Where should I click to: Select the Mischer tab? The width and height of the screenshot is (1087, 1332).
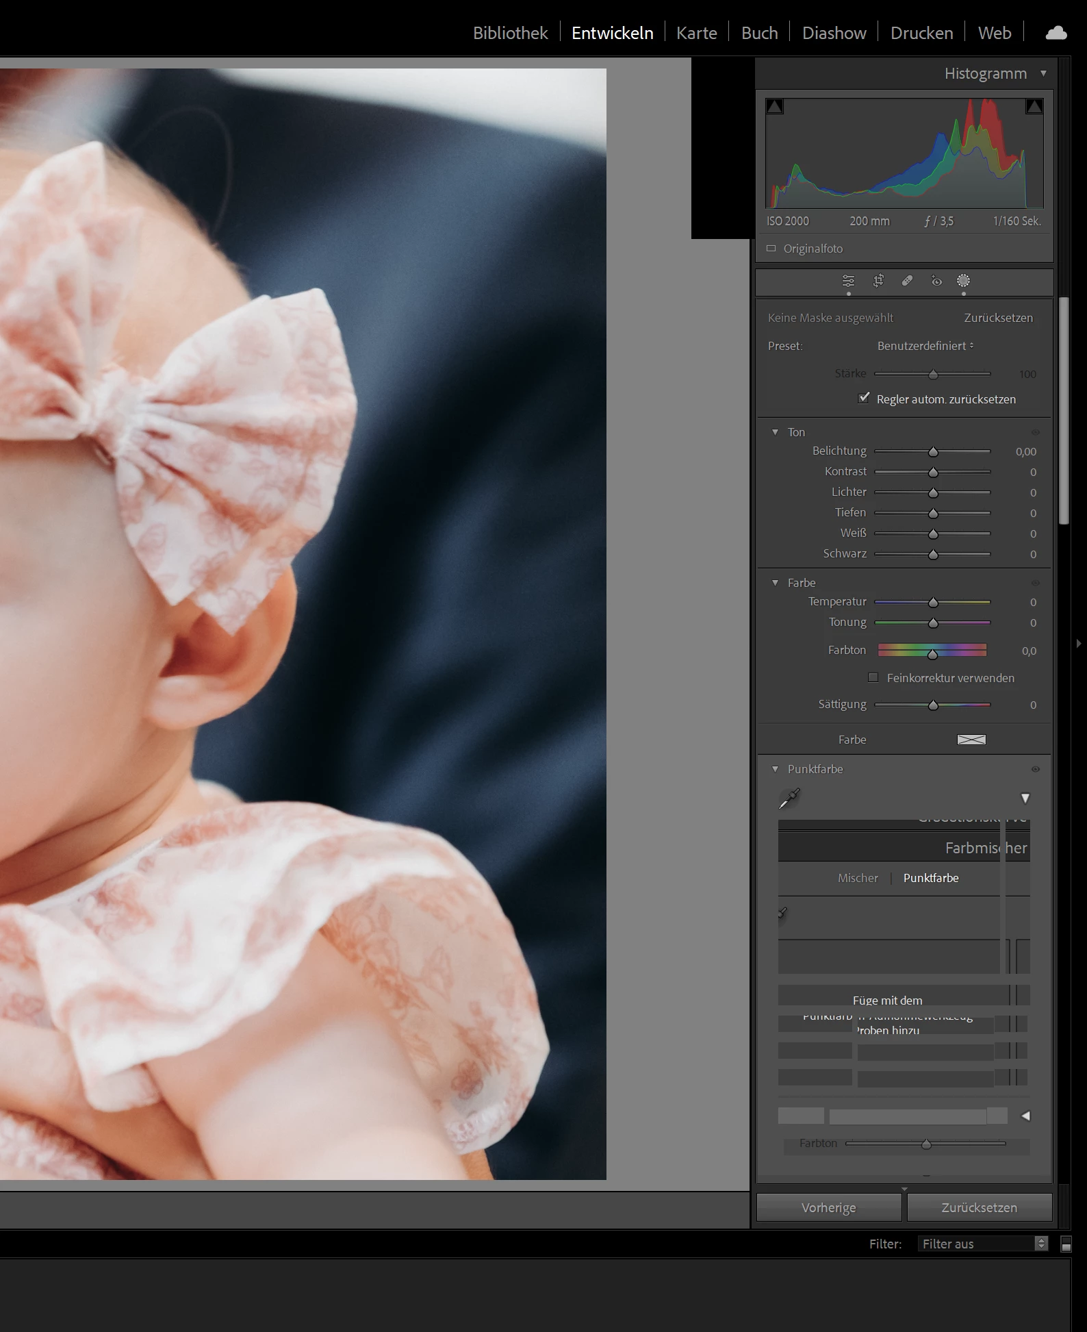coord(858,878)
